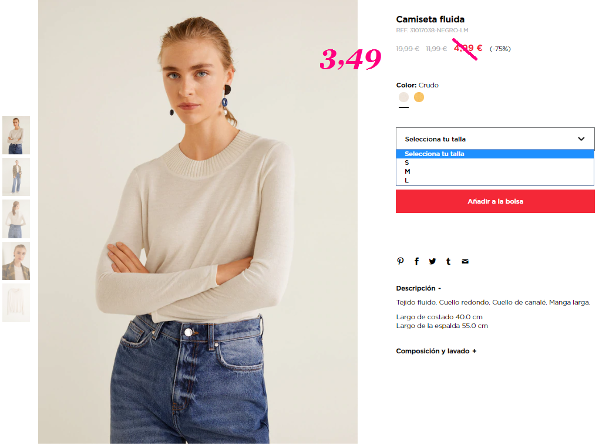Viewport: 599px width, 446px height.
Task: View third thumbnail showing back view
Action: point(16,219)
